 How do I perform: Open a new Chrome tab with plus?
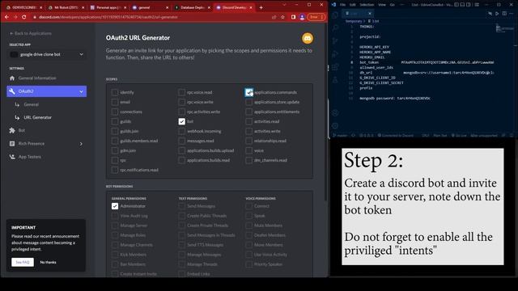pos(261,7)
